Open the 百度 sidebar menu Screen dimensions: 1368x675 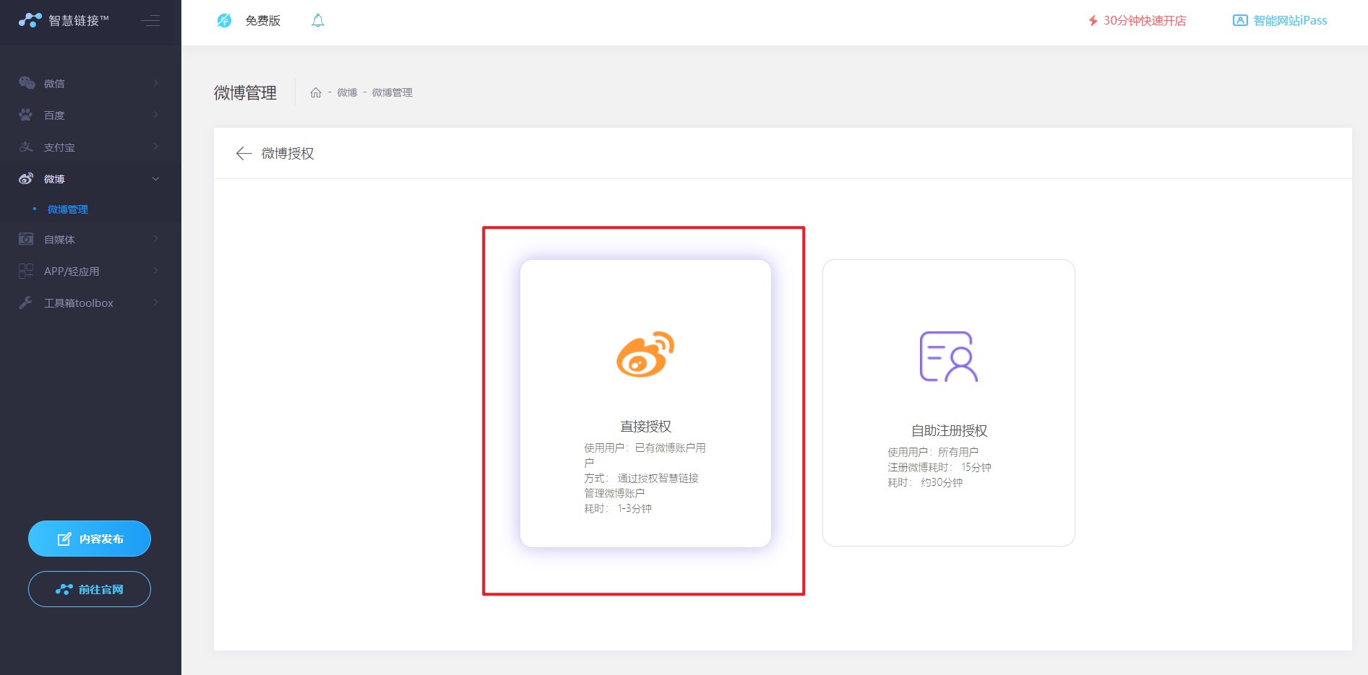pos(90,115)
